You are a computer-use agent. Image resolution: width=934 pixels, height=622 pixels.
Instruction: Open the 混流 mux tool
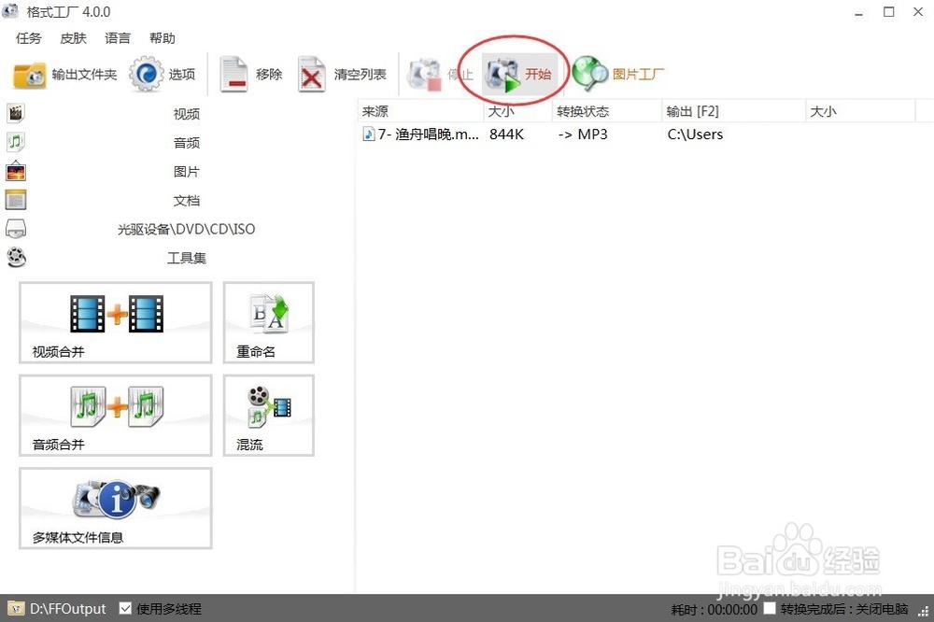click(x=268, y=416)
